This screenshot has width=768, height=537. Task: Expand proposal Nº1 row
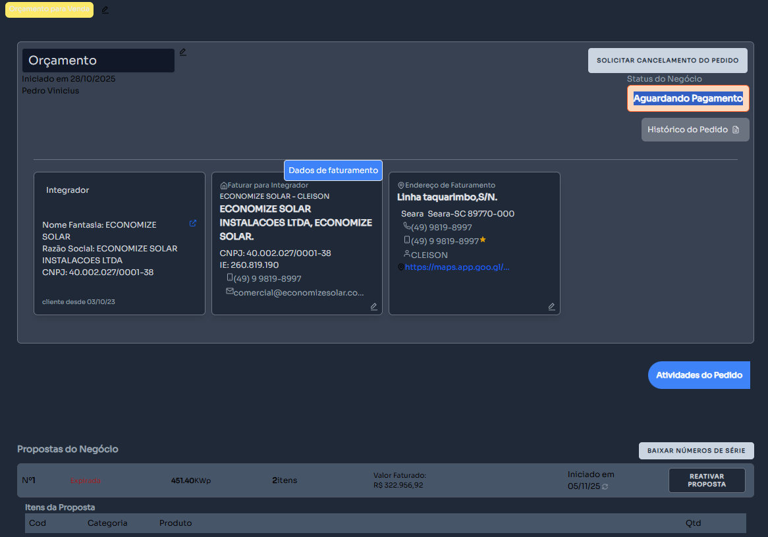[28, 480]
